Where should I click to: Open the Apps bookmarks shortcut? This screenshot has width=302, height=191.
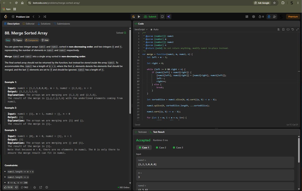(7, 9)
